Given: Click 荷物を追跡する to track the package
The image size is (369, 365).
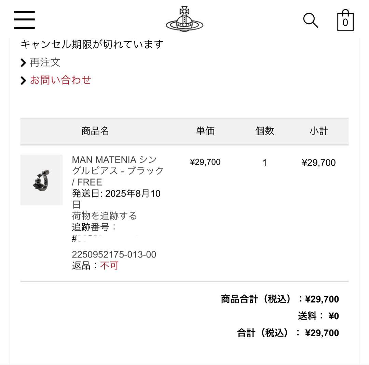Looking at the screenshot, I should pos(104,216).
